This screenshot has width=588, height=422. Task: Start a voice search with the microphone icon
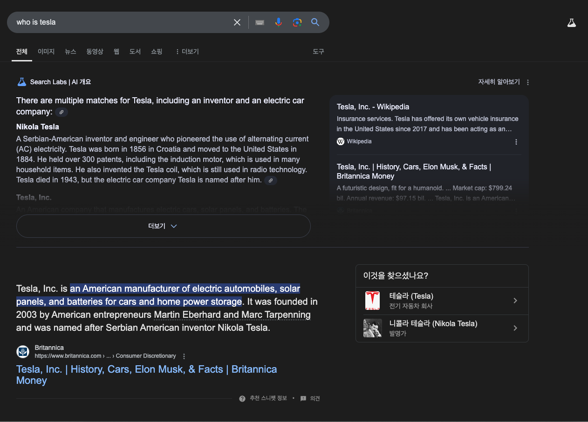pyautogui.click(x=279, y=22)
